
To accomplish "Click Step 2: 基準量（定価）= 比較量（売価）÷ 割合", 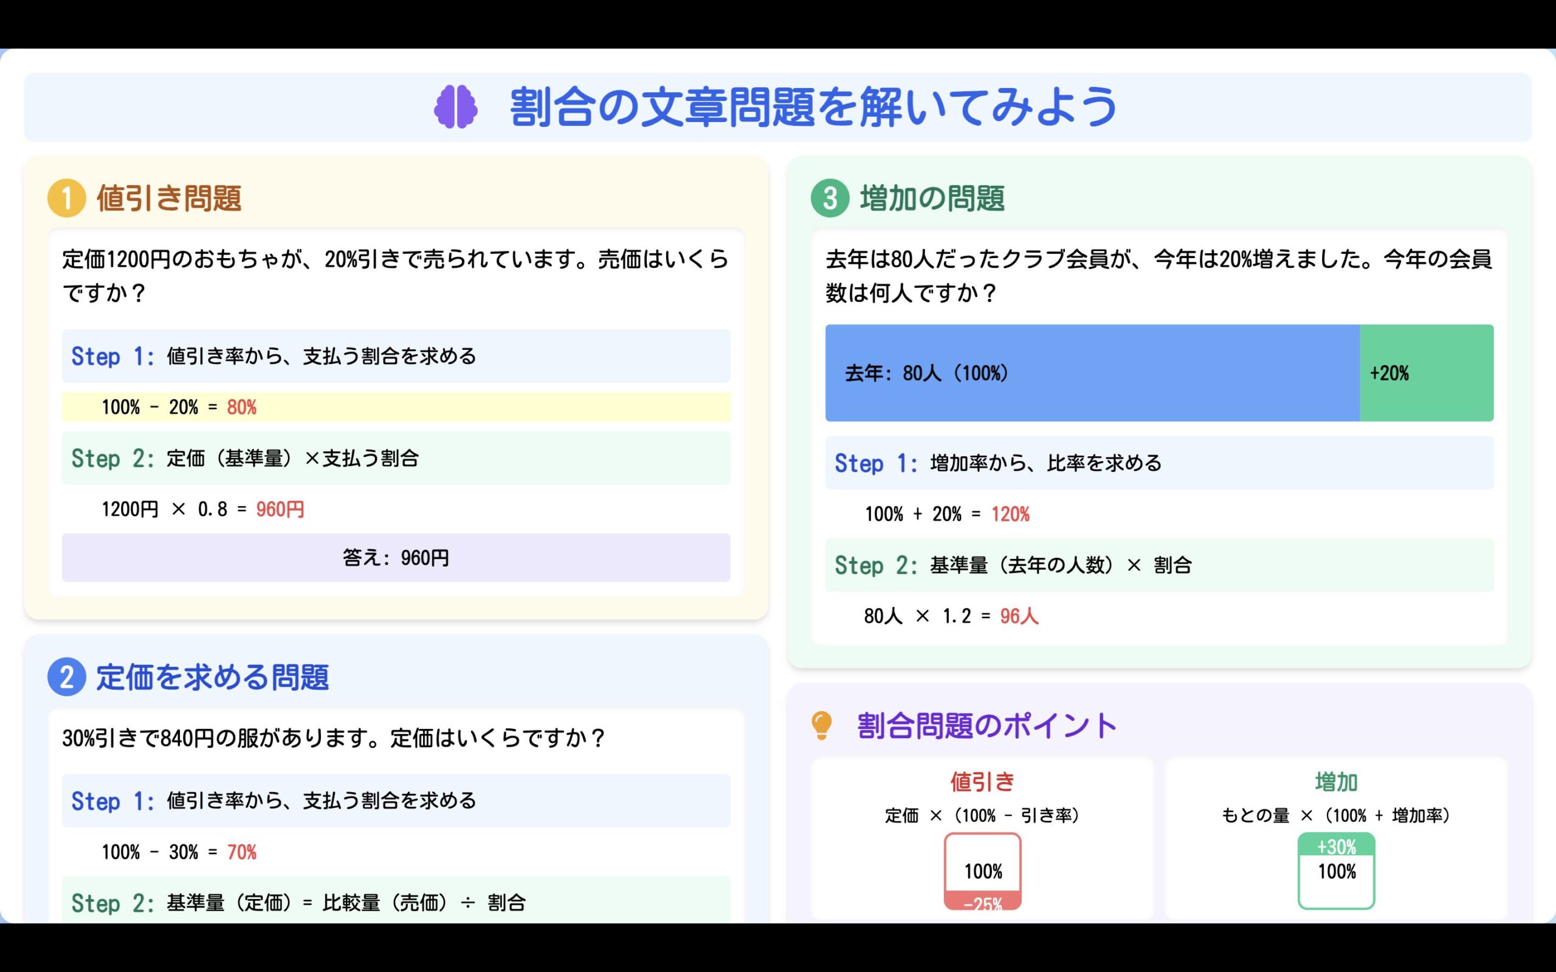I will [396, 900].
